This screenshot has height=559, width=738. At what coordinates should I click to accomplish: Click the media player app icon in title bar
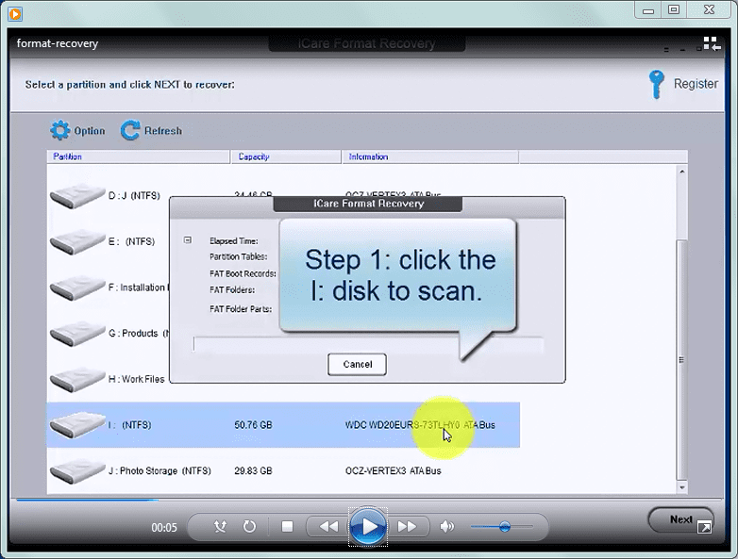click(15, 13)
